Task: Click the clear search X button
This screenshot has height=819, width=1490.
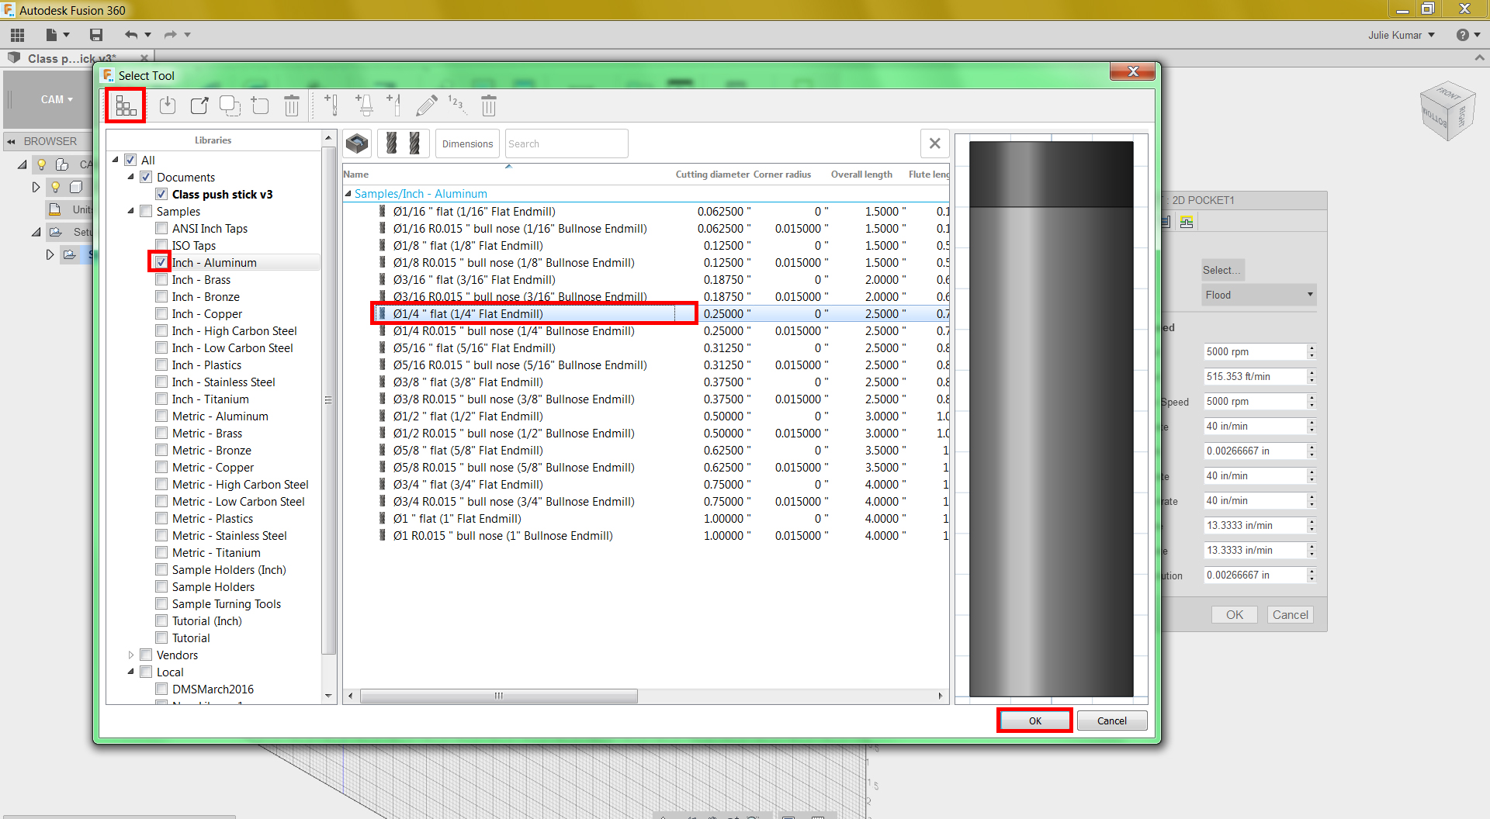Action: [935, 143]
